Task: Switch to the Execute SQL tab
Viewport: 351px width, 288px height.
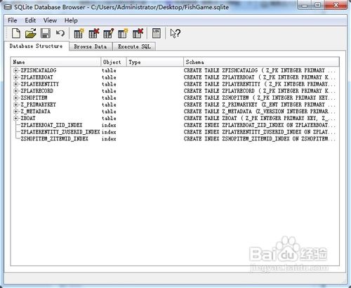Action: (134, 46)
